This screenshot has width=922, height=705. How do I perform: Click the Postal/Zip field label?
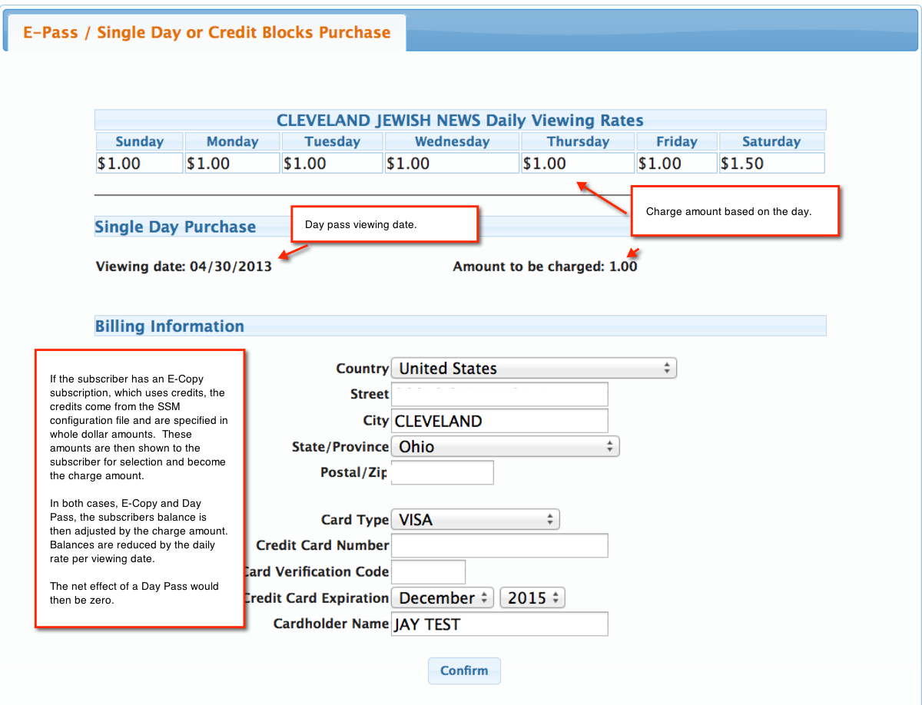[x=354, y=472]
